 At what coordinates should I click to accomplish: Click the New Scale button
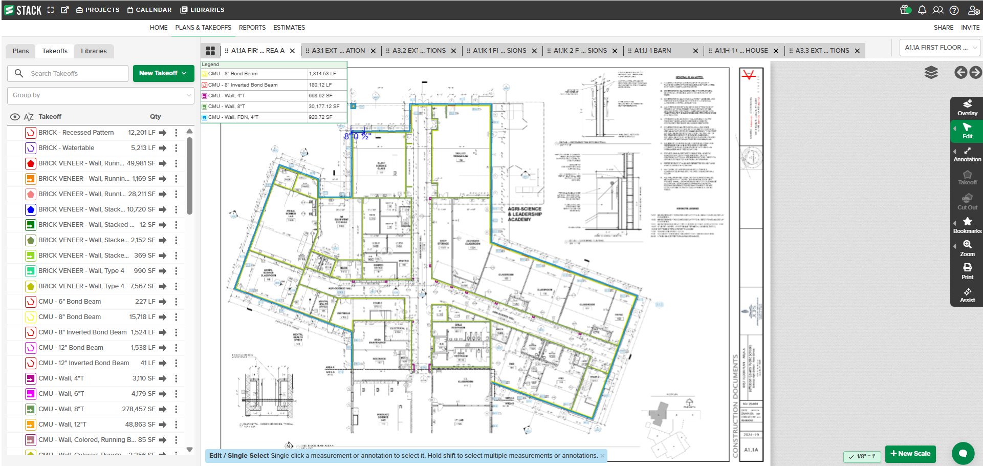(910, 454)
